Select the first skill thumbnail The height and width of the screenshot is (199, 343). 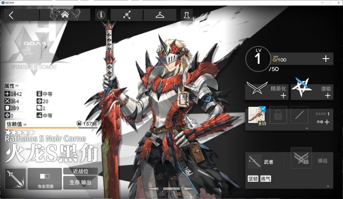coord(257,115)
